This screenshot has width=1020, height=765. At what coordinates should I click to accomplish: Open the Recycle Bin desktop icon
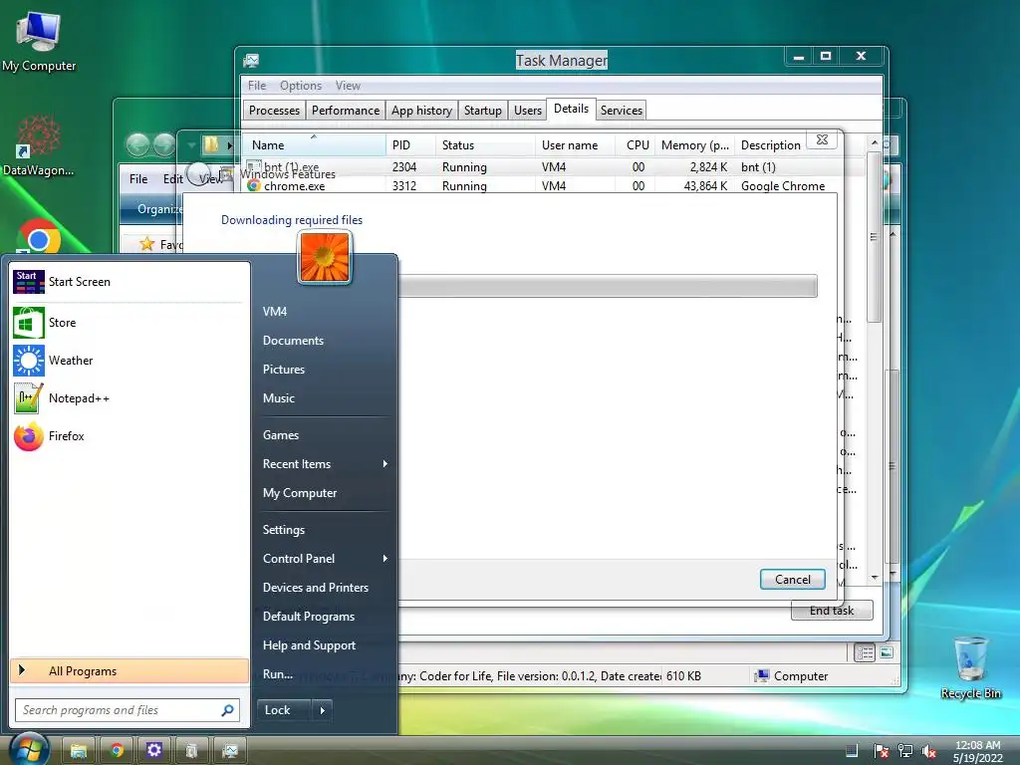[x=970, y=667]
